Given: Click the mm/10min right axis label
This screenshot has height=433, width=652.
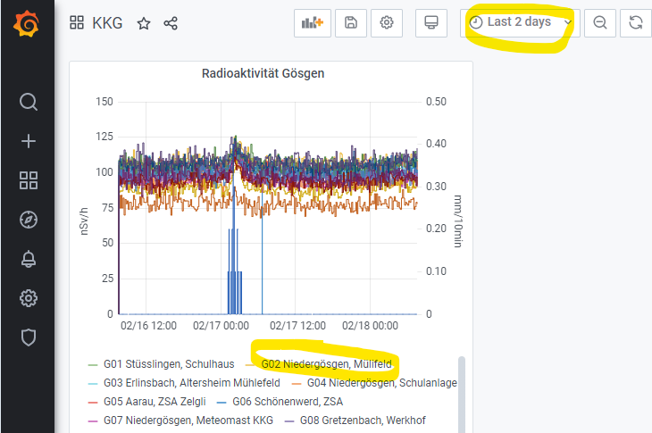Looking at the screenshot, I should coord(457,221).
